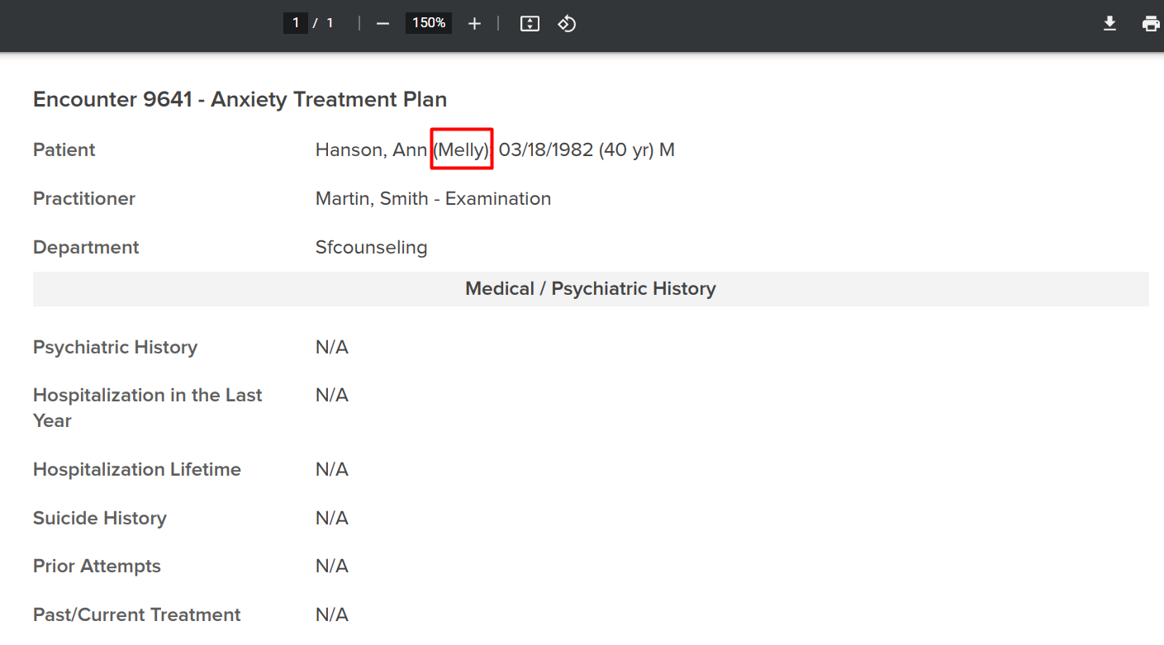Click patient name Hanson, Ann
The image size is (1164, 645).
pos(371,150)
